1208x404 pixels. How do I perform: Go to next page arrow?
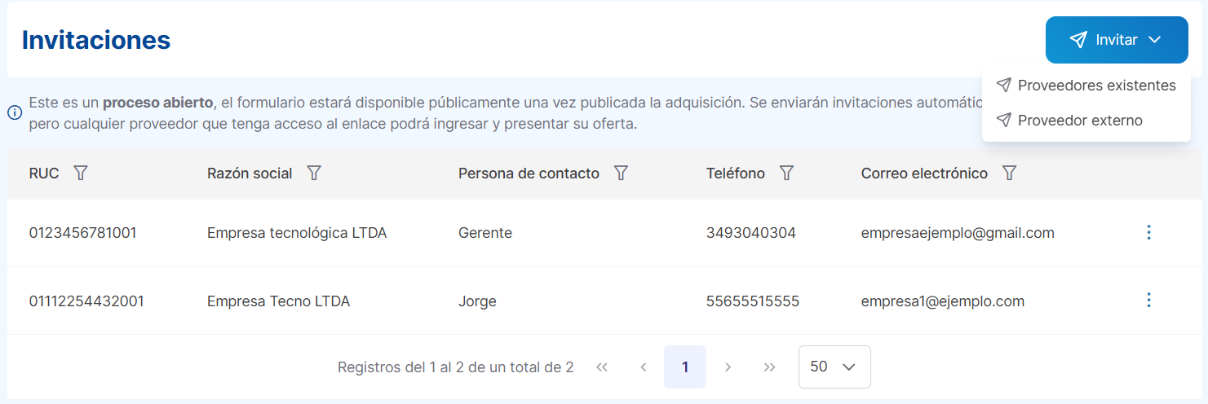(x=728, y=367)
